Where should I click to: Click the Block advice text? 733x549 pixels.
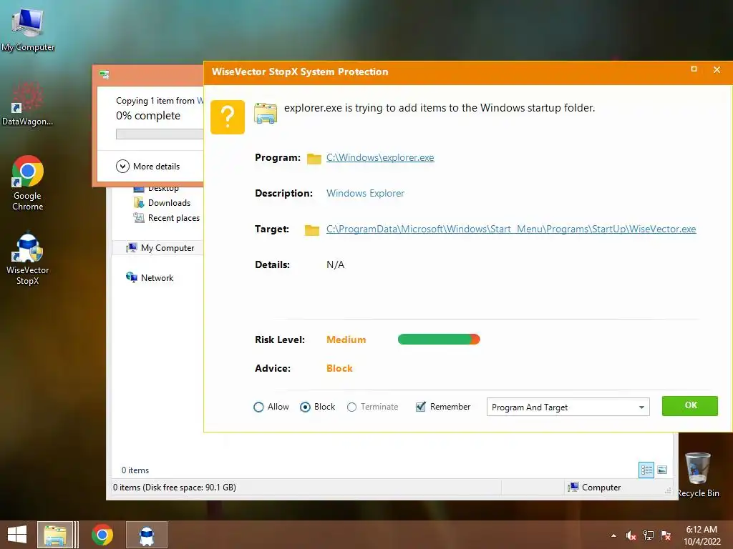[x=339, y=368]
